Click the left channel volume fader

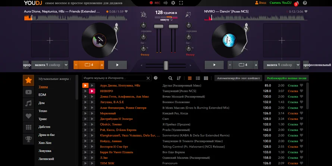coord(159,26)
